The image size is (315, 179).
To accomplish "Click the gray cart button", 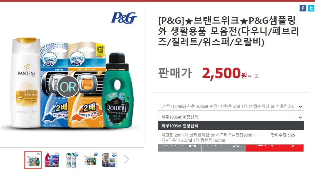I will [x=179, y=148].
